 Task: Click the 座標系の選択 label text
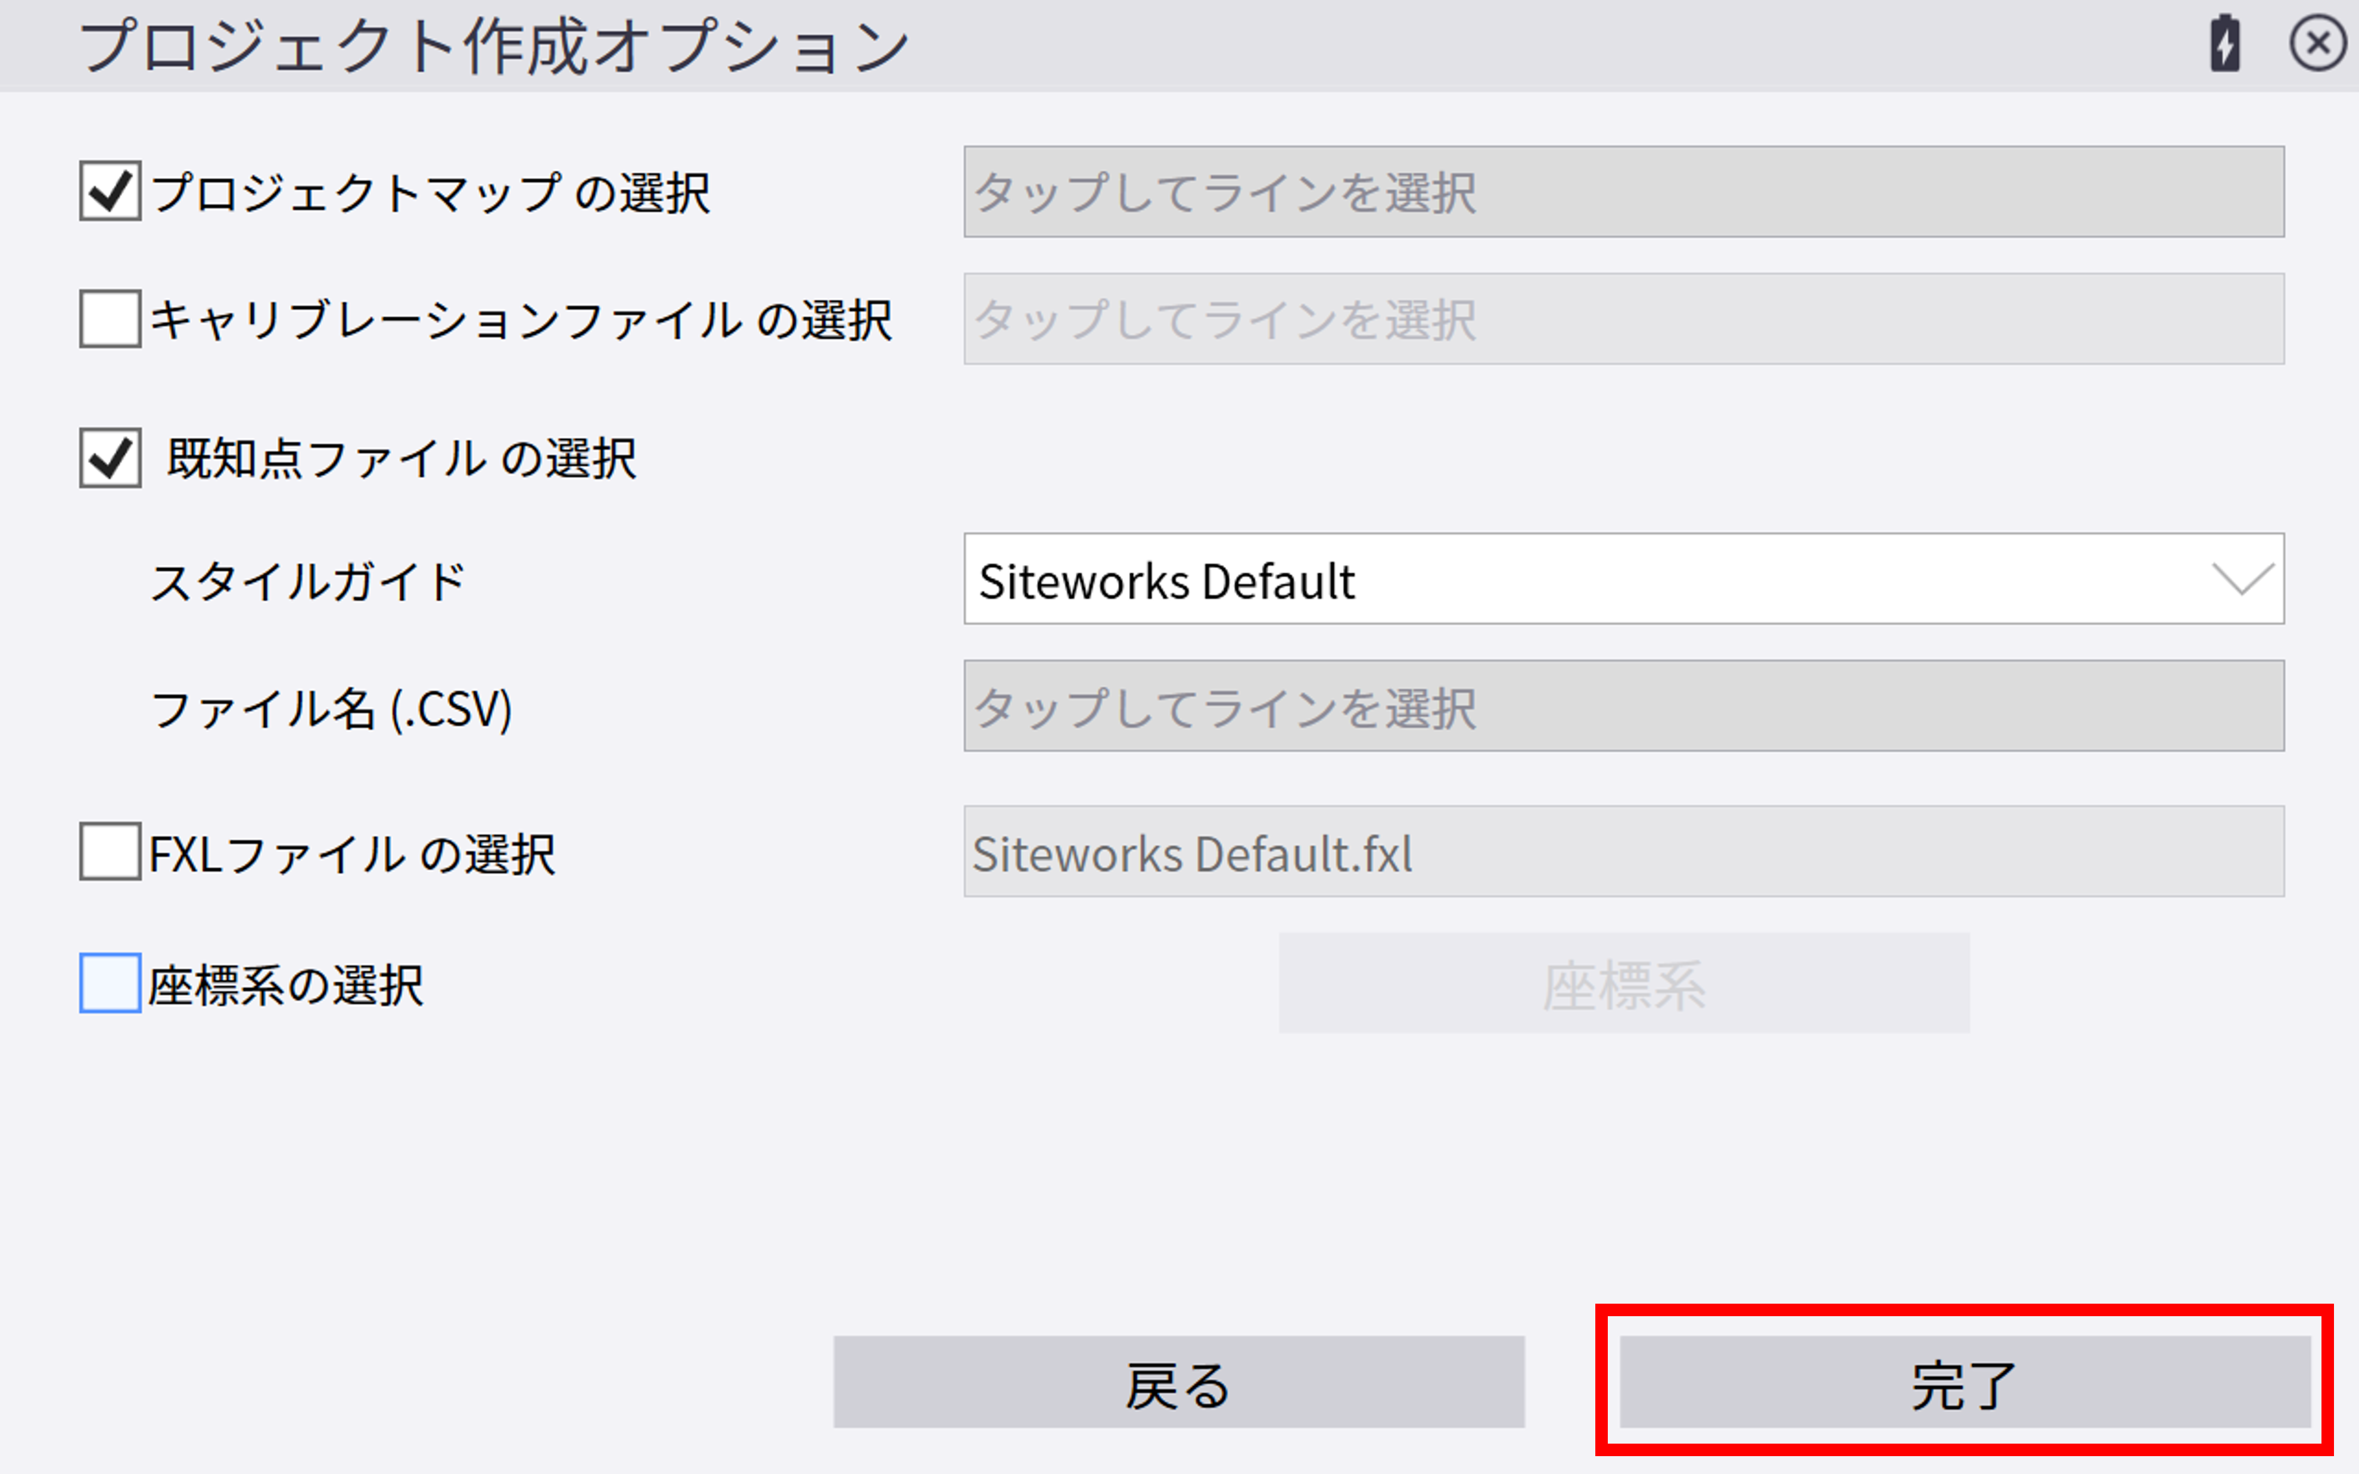click(x=285, y=984)
